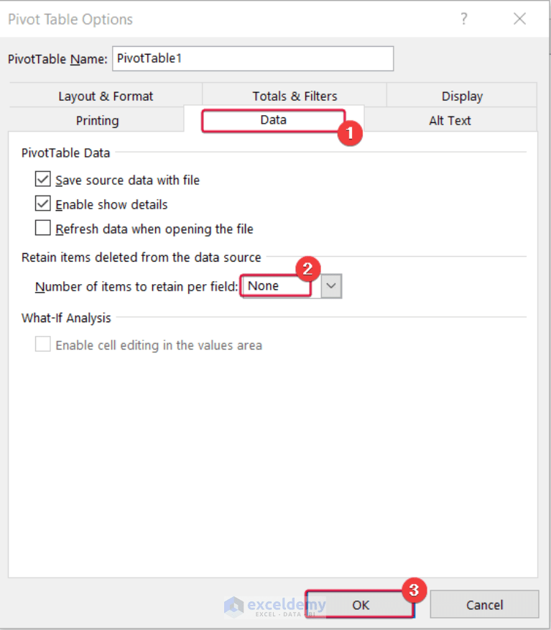Switch to the Printing tab
The height and width of the screenshot is (630, 551).
click(96, 120)
